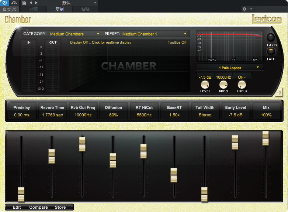This screenshot has width=288, height=212.
Task: Open the help question mark icon
Action: [x=279, y=93]
